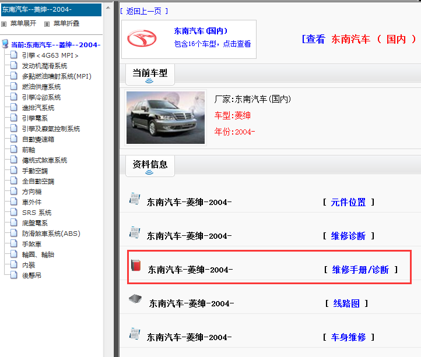Screen dimensions: 421x357
Task: Click page icon beside 引擎電系
Action: coord(14,118)
